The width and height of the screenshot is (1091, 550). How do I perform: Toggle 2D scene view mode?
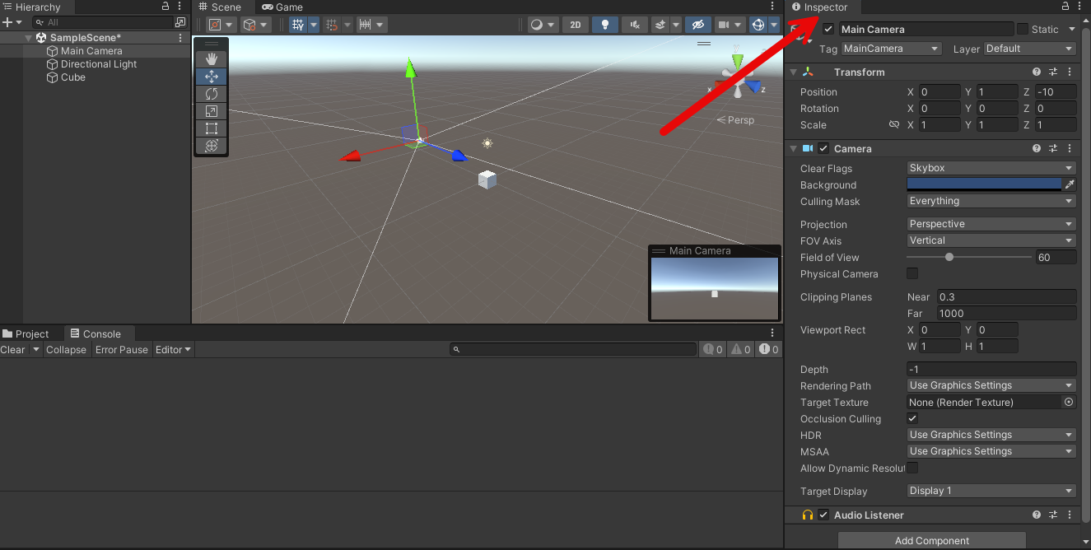(x=576, y=25)
